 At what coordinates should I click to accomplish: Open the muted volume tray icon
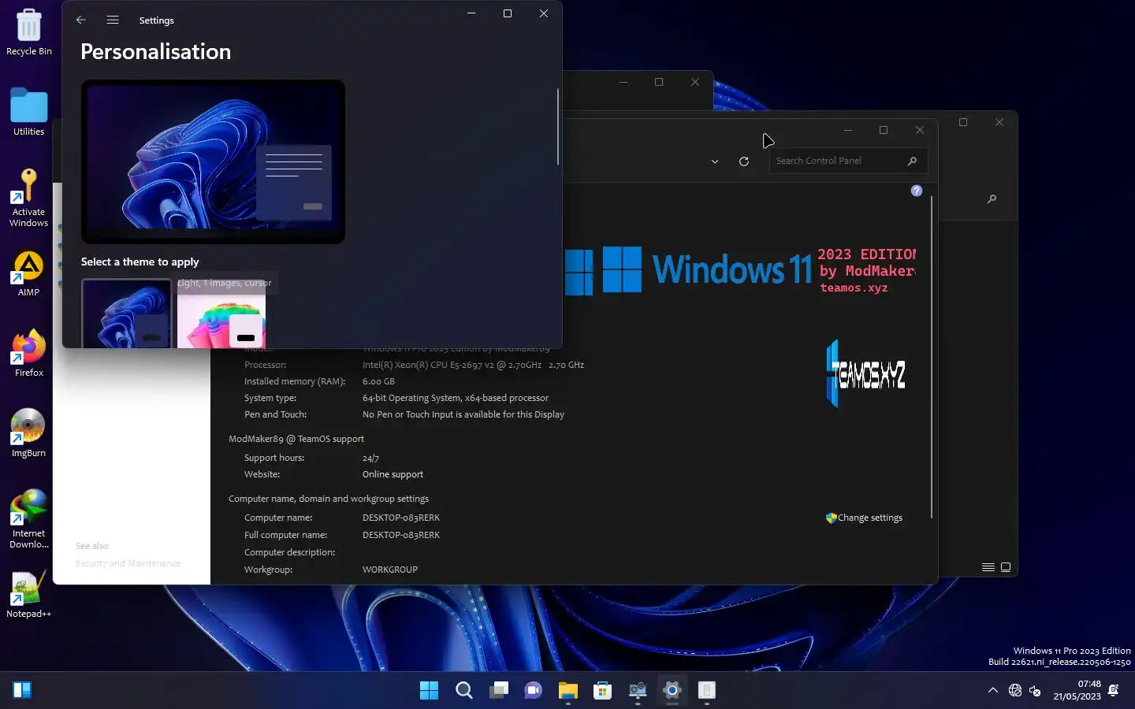(x=1035, y=690)
